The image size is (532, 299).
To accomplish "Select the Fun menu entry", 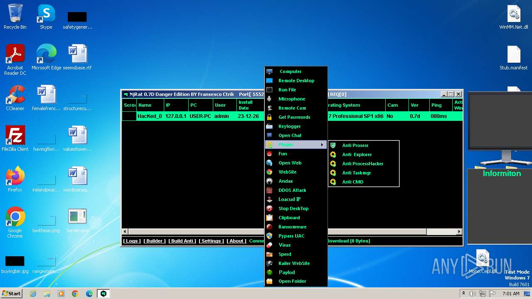I will click(x=296, y=154).
